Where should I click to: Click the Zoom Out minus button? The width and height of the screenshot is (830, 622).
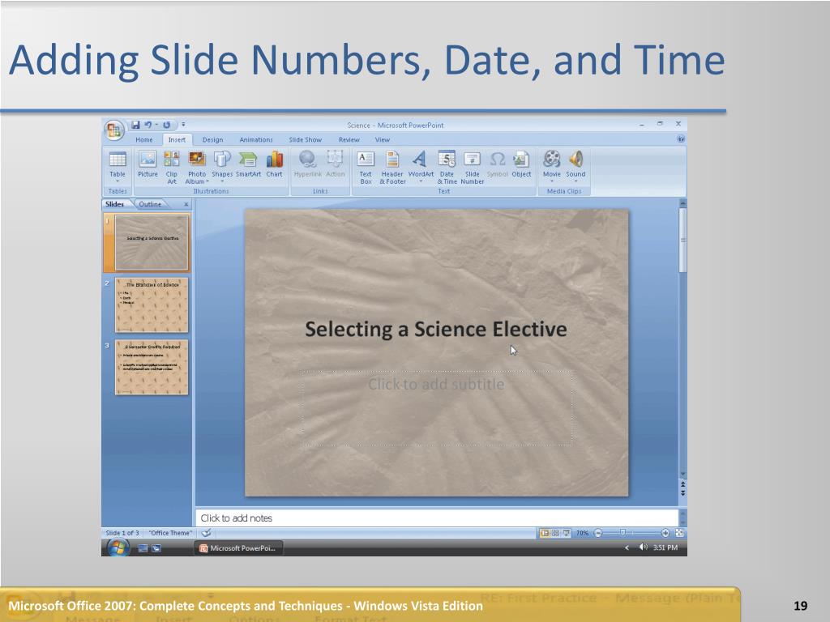point(598,533)
